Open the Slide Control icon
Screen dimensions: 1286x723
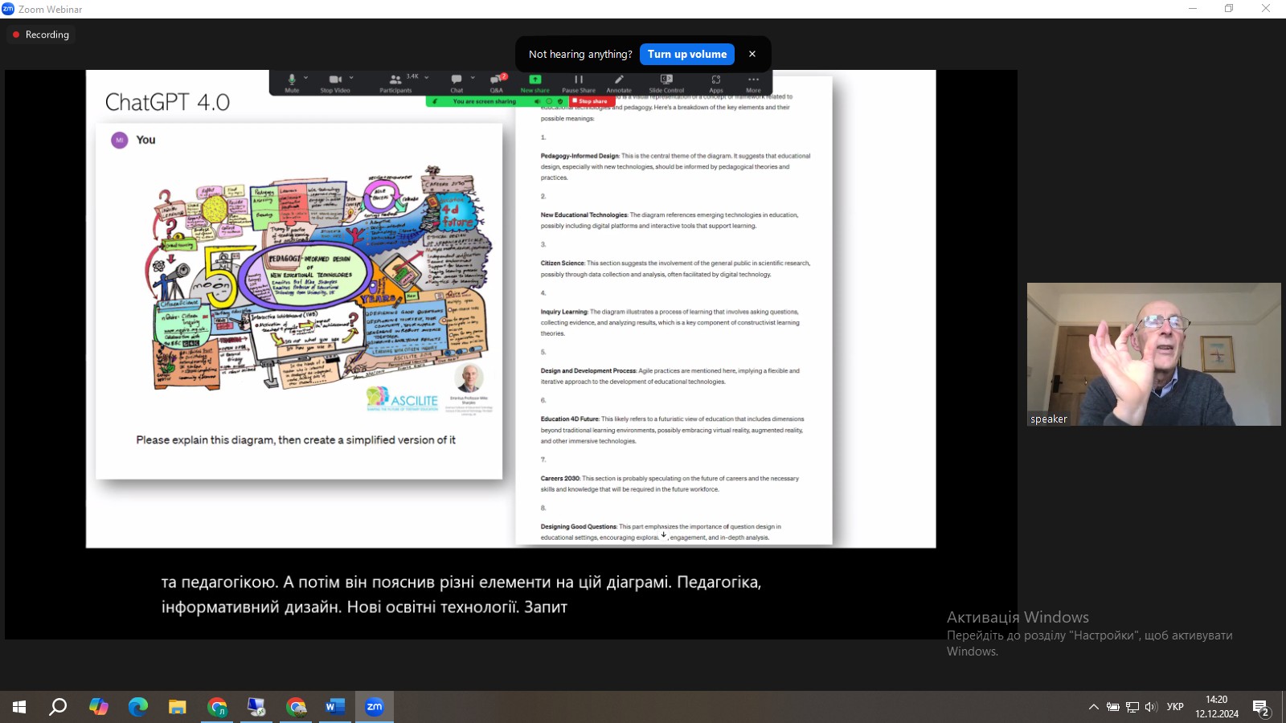click(666, 79)
